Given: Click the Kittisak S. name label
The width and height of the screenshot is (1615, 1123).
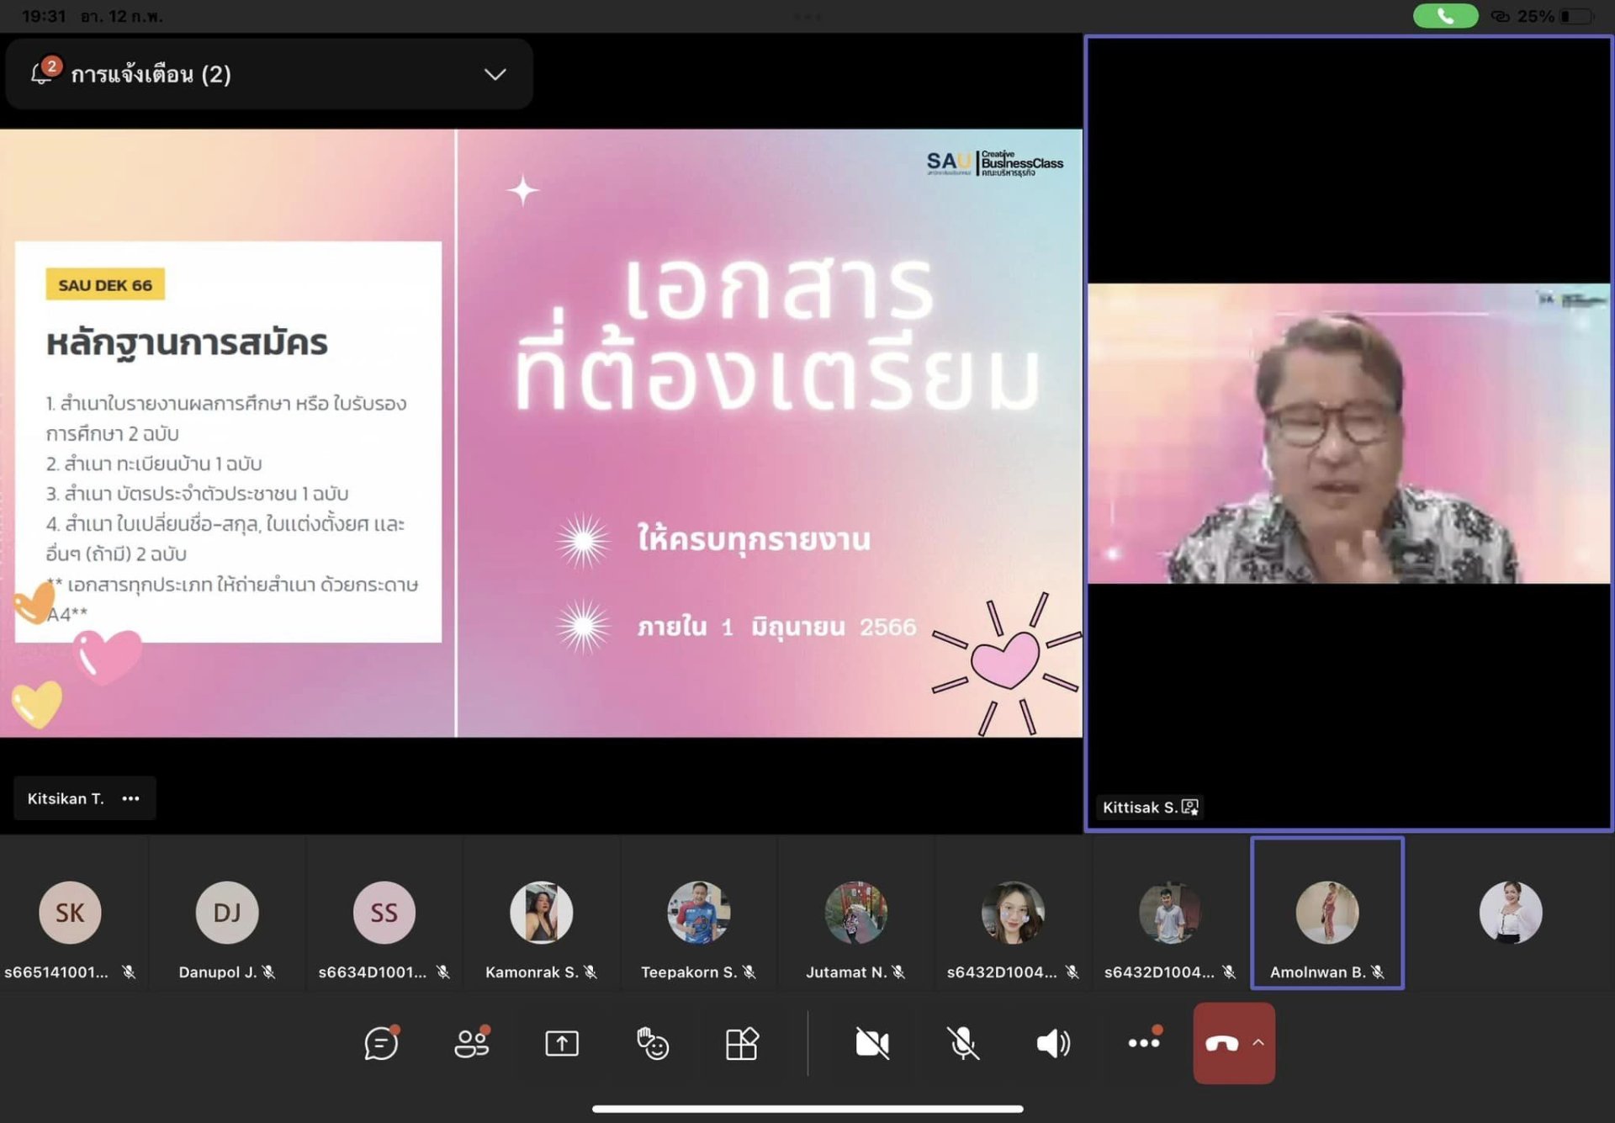Looking at the screenshot, I should [x=1140, y=807].
